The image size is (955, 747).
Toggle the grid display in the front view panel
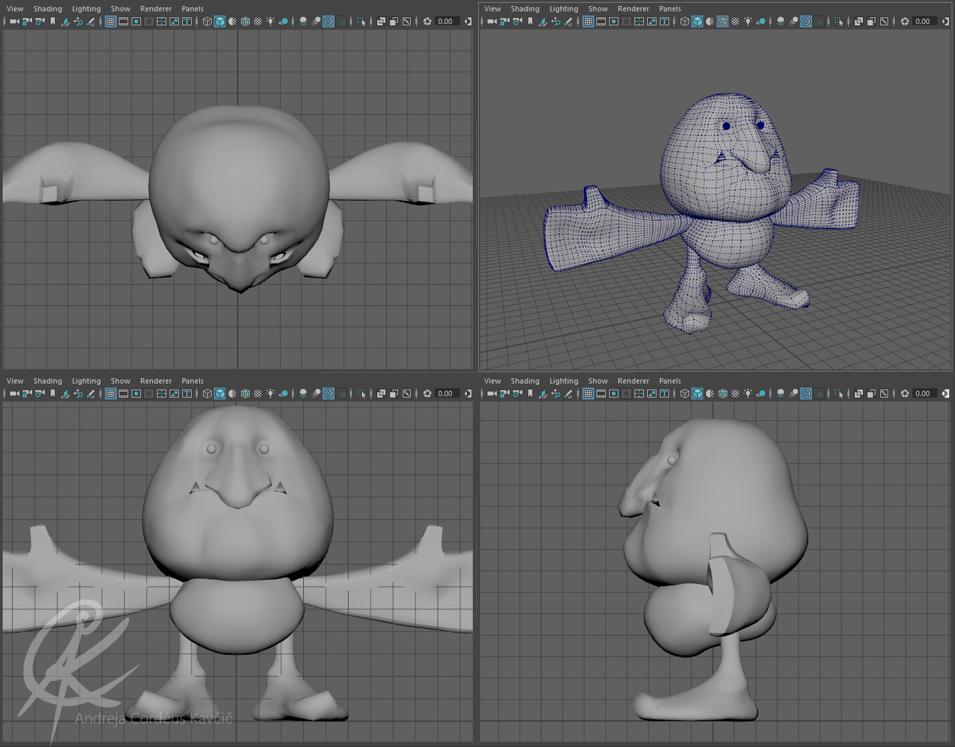click(x=111, y=394)
